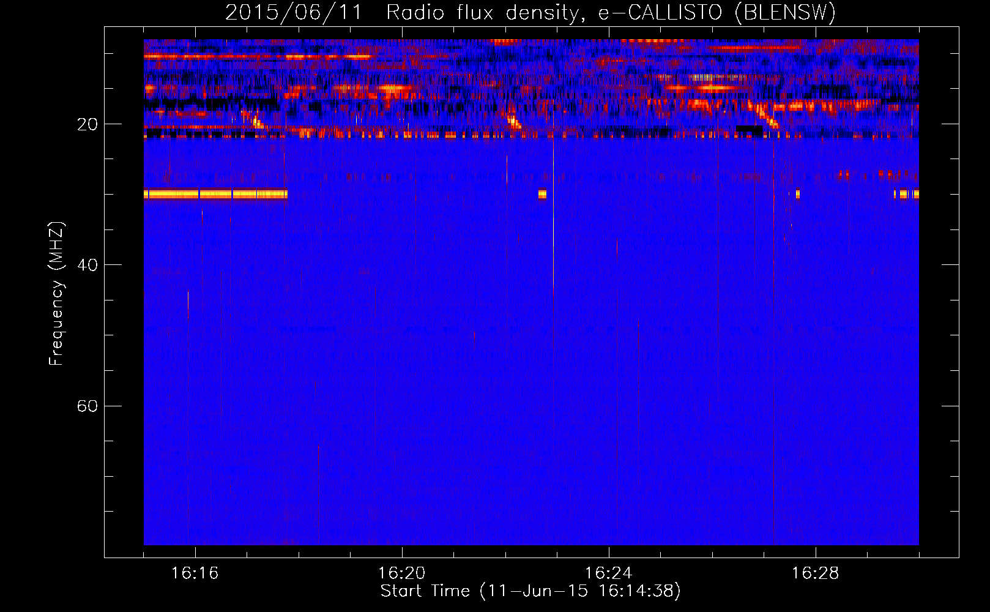This screenshot has width=990, height=612.
Task: Click the plot title '2015/06/11 Radio flux density'
Action: [x=403, y=12]
